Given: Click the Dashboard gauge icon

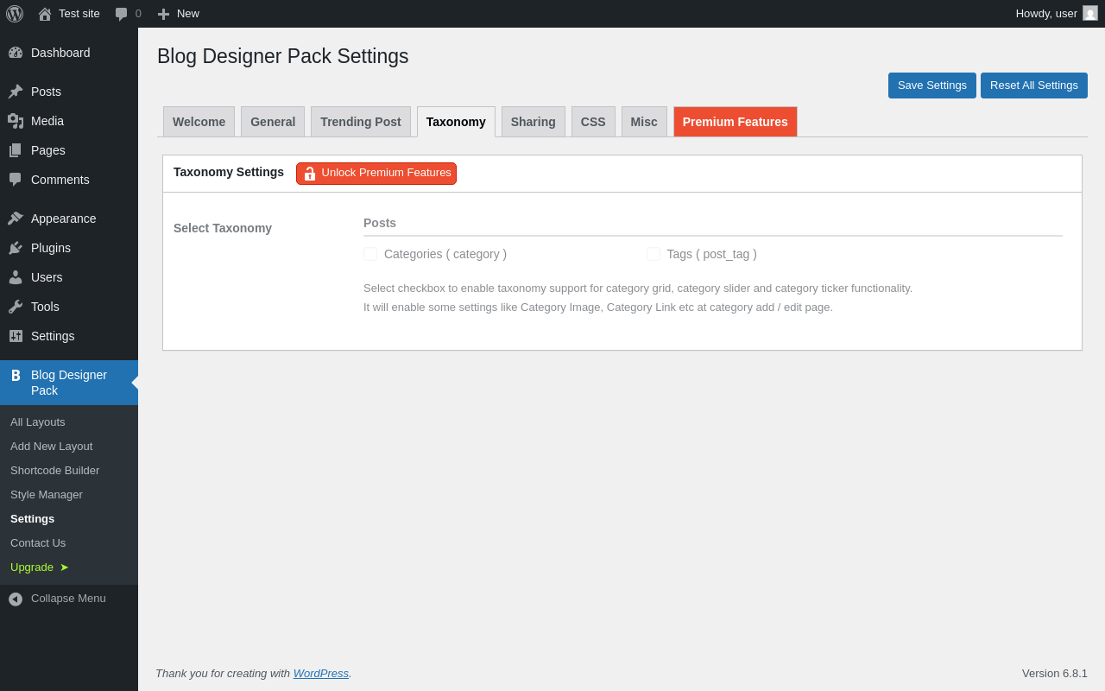Looking at the screenshot, I should point(16,53).
